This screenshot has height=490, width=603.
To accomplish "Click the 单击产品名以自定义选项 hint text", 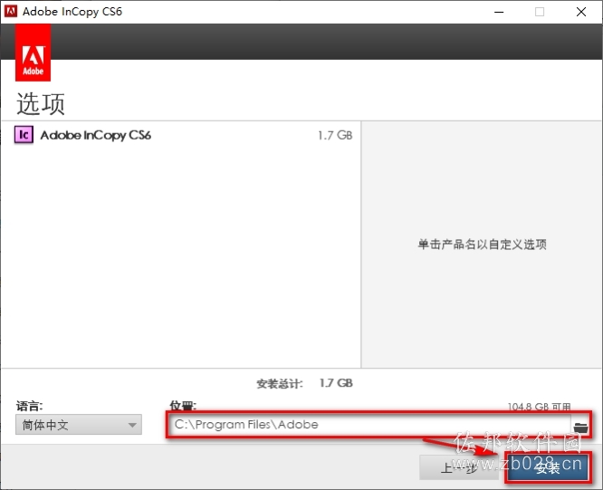I will coord(483,245).
